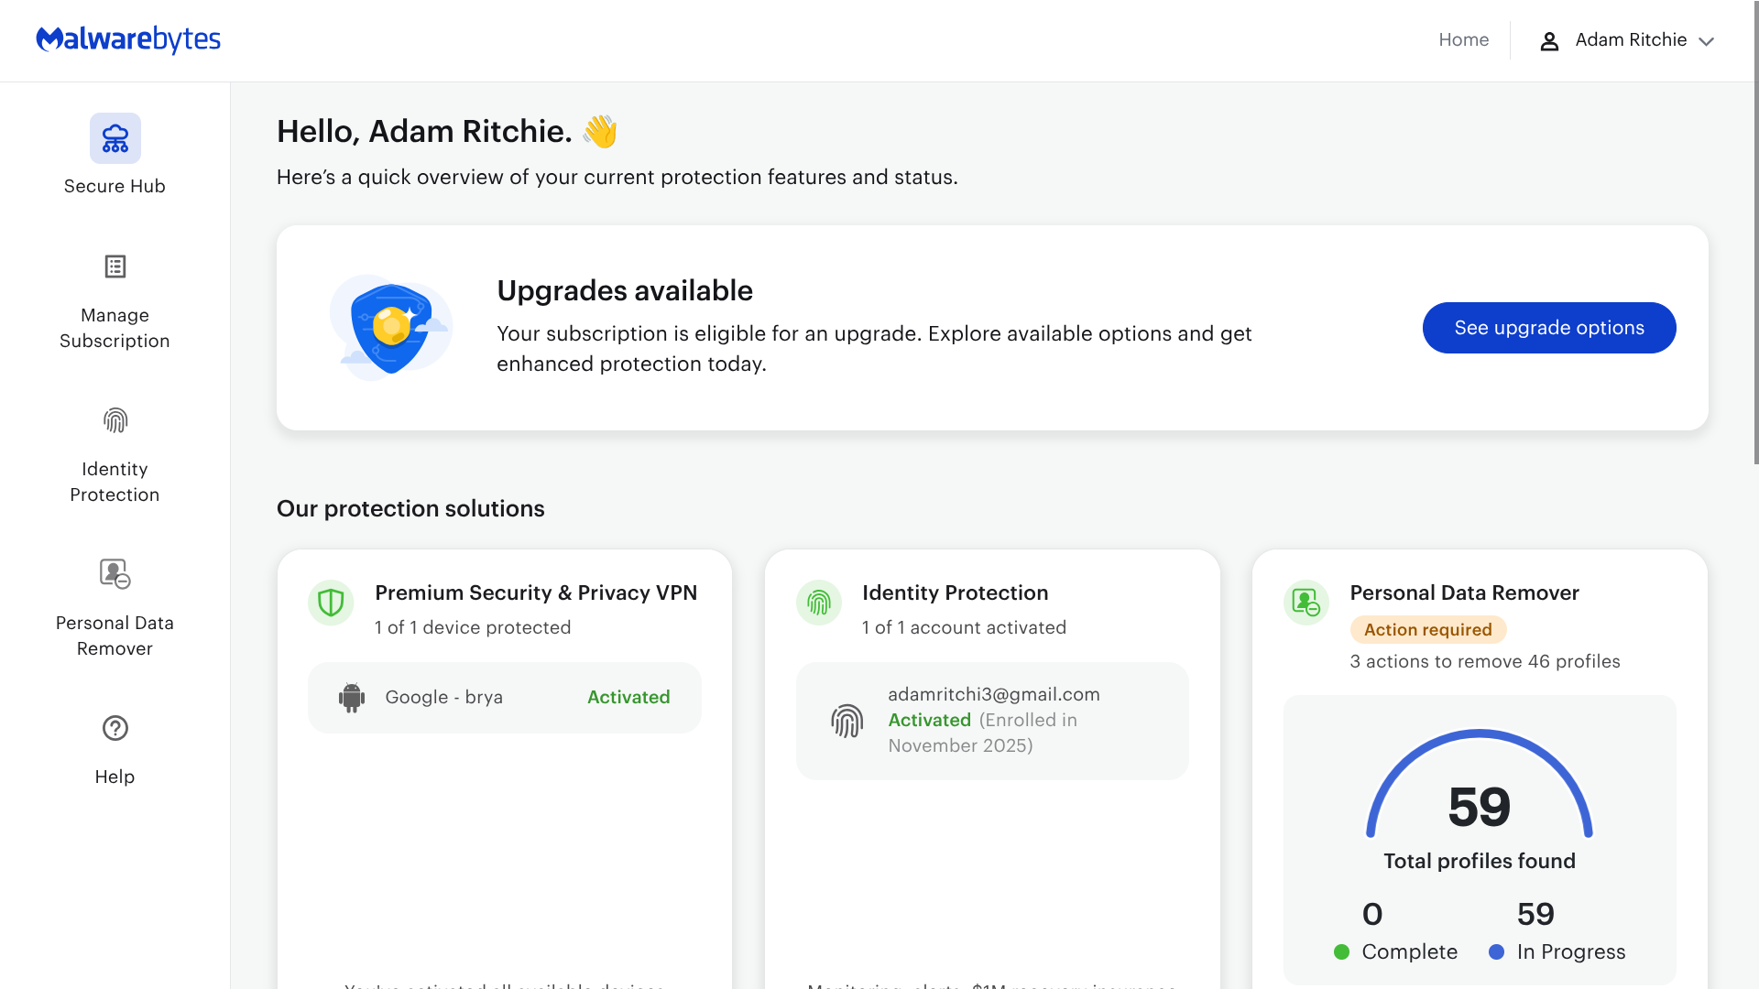Click the page vertical scrollbar
The width and height of the screenshot is (1759, 989).
[x=1755, y=234]
